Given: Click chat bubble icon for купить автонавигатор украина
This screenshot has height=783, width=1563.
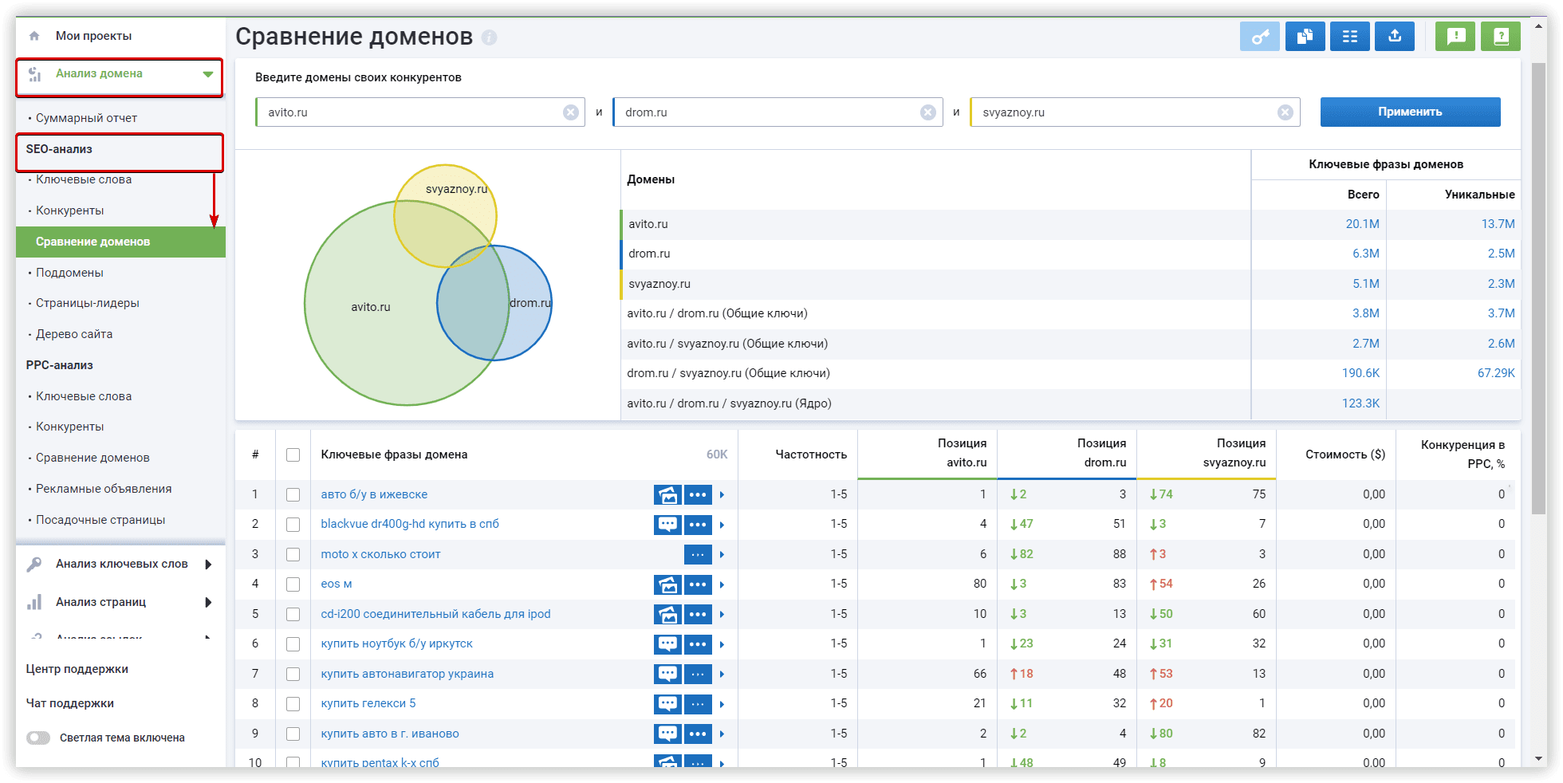Looking at the screenshot, I should pos(667,674).
